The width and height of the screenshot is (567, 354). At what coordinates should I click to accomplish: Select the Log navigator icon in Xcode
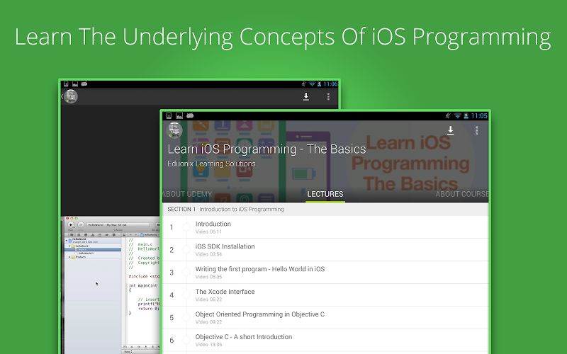point(114,235)
